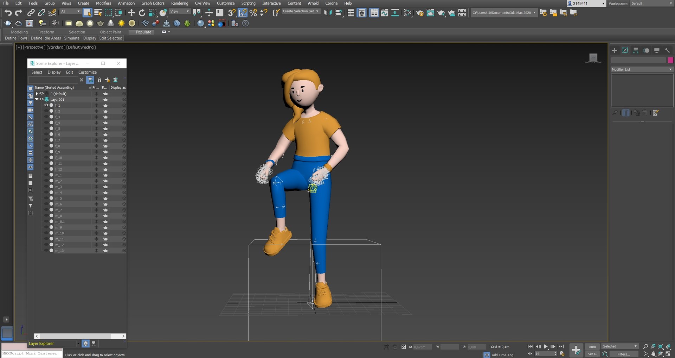Click the Select and Link chain icon
Image resolution: width=675 pixels, height=358 pixels.
click(31, 13)
